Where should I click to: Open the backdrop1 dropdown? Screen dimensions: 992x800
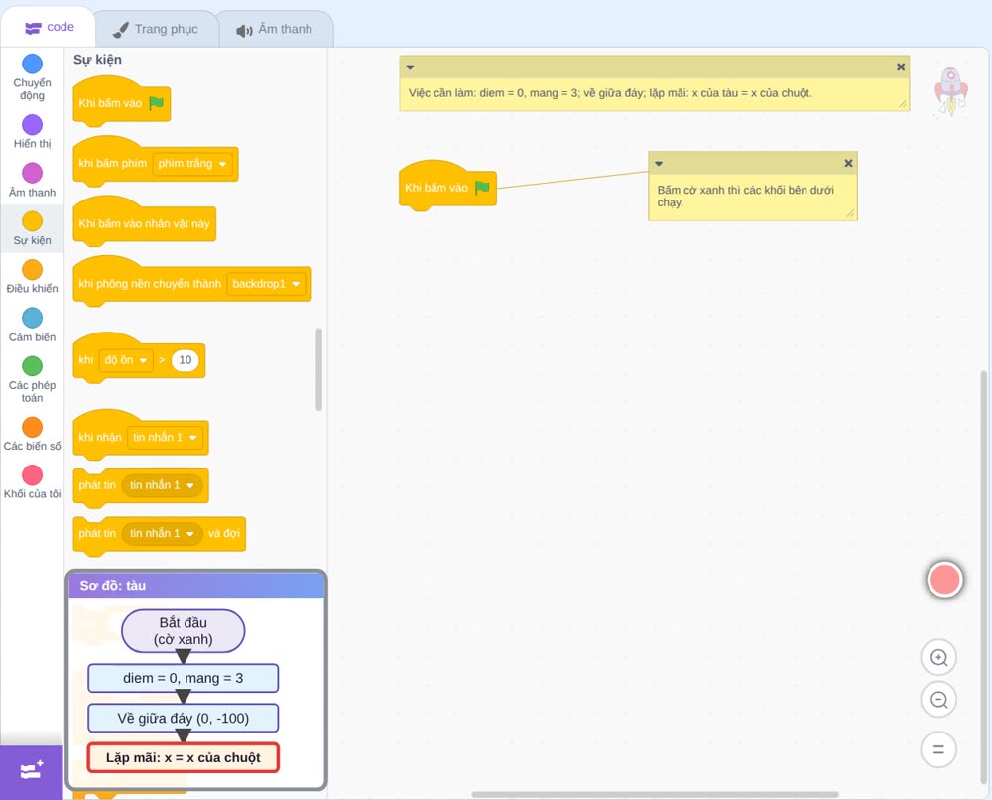pos(266,284)
